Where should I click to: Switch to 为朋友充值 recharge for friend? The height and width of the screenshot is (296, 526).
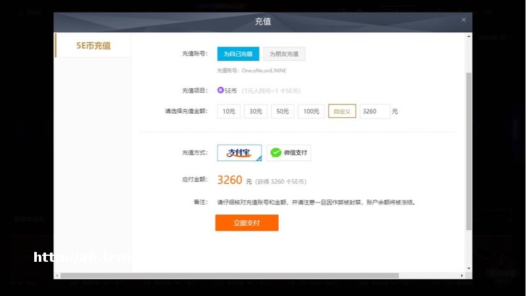[x=285, y=54]
